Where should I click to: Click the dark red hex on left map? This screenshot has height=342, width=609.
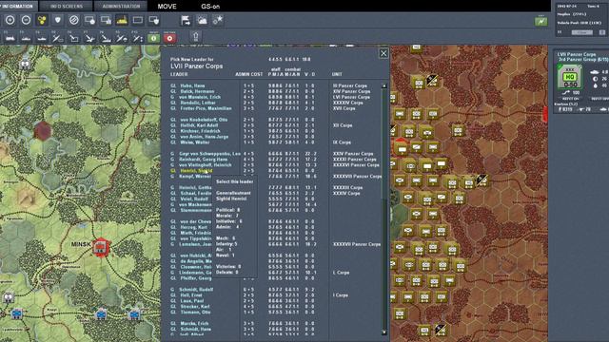coord(43,131)
